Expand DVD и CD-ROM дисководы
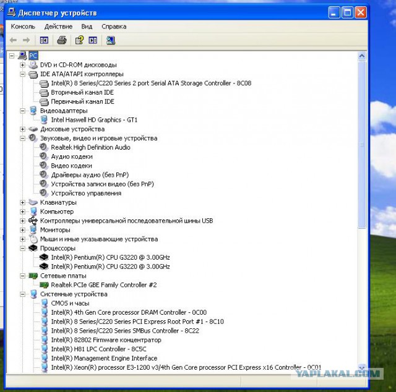This screenshot has height=392, width=396. [x=22, y=65]
